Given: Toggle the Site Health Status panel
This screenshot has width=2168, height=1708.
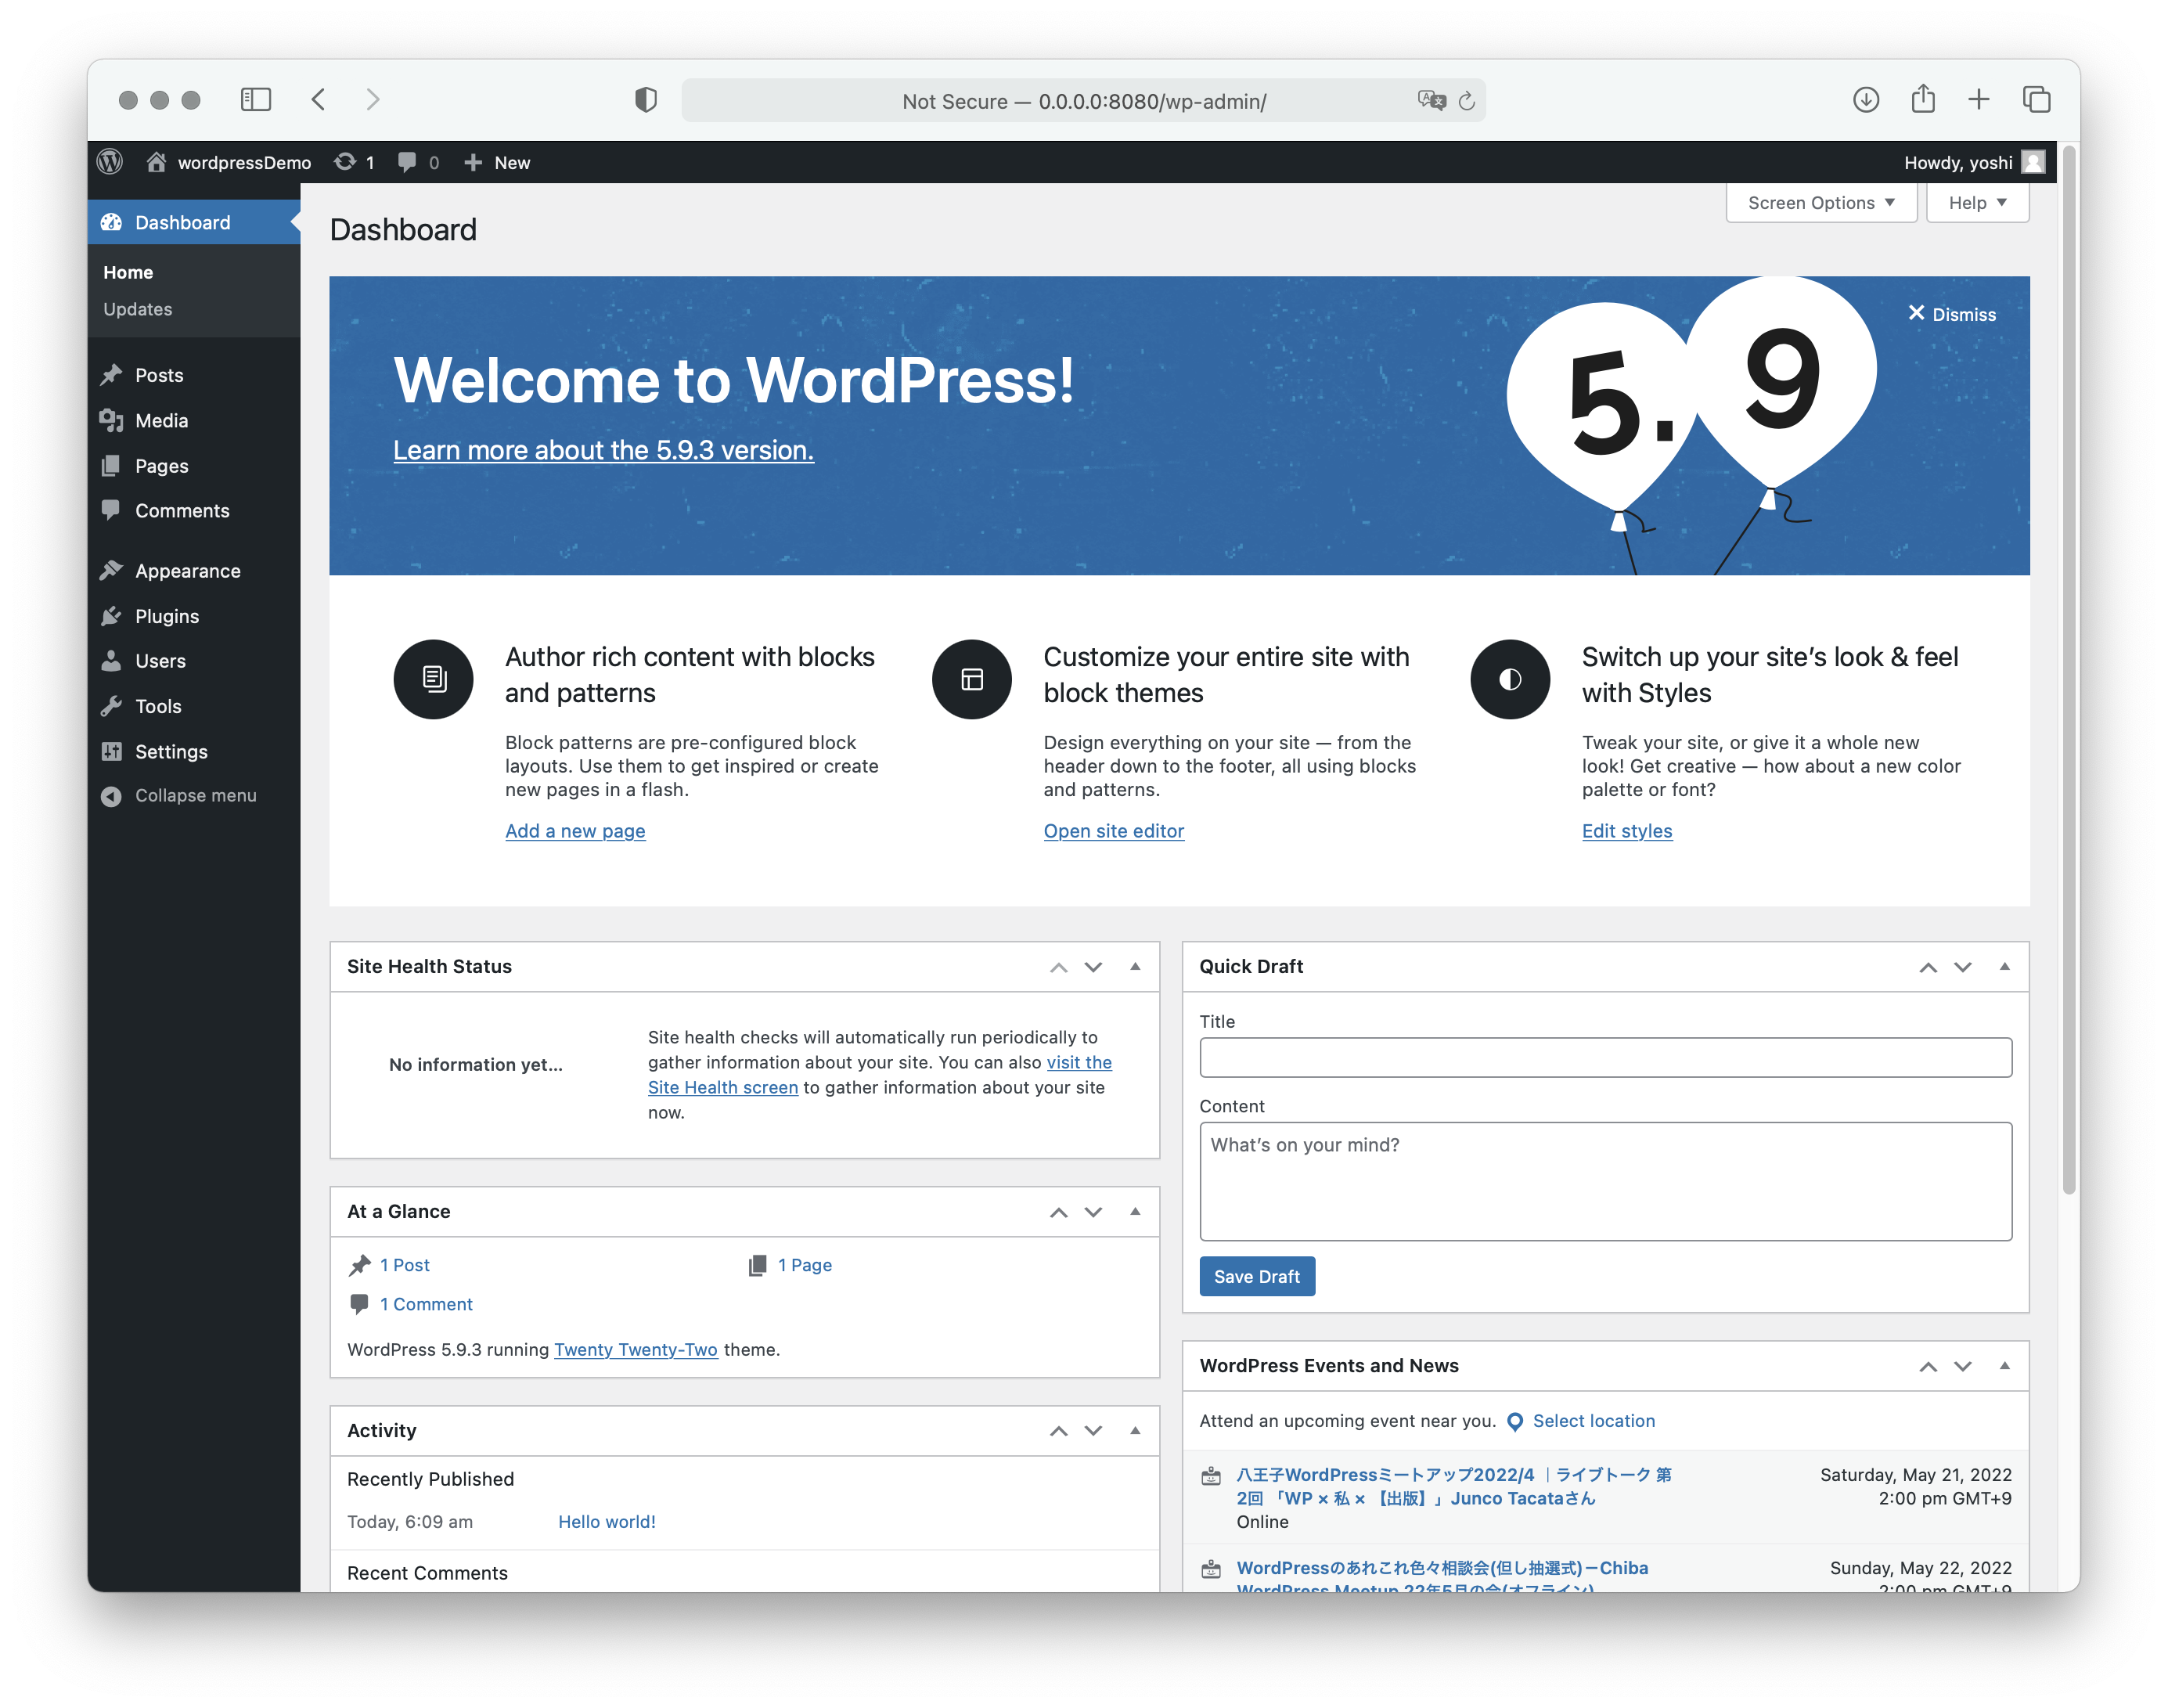Looking at the screenshot, I should pos(1135,966).
